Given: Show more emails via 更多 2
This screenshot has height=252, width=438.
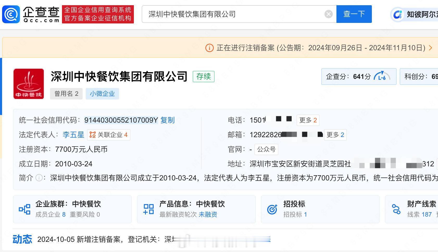Looking at the screenshot, I should [335, 135].
